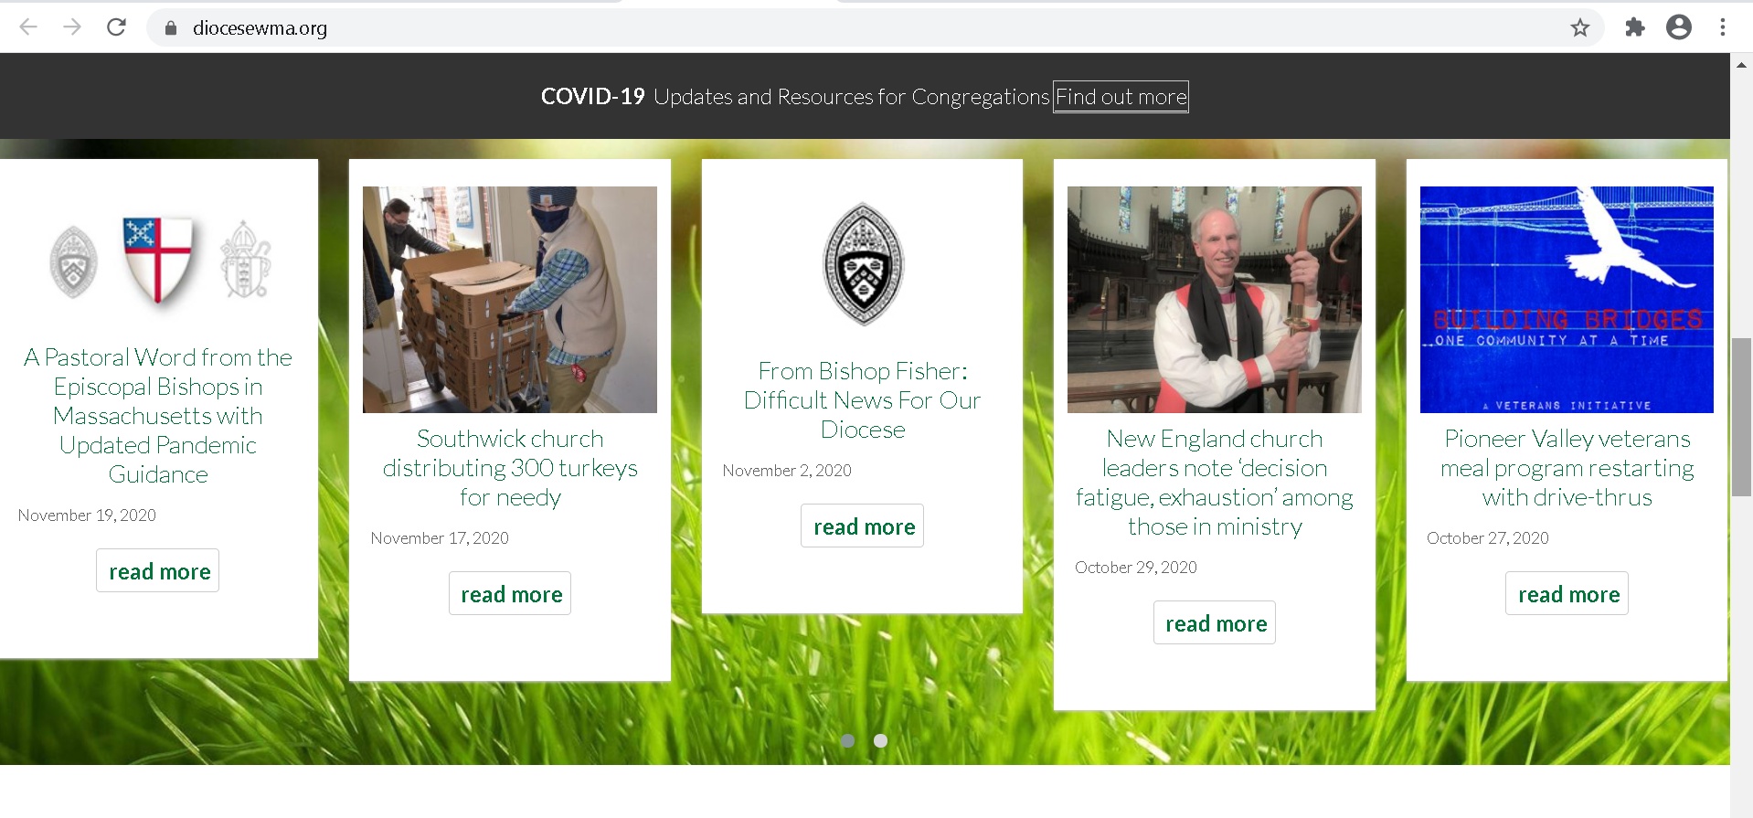Click the date October 27, 2020

(x=1488, y=538)
